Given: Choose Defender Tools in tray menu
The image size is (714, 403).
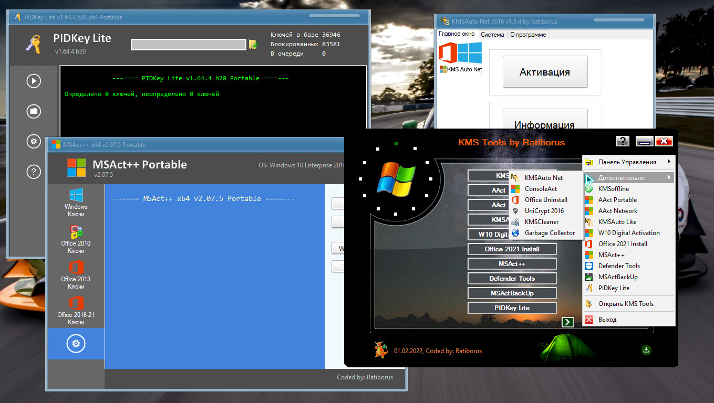Looking at the screenshot, I should (628, 266).
